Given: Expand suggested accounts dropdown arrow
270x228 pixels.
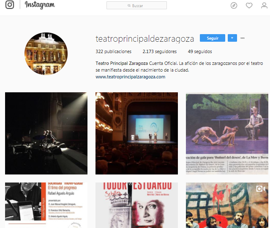Looking at the screenshot, I should click(232, 38).
